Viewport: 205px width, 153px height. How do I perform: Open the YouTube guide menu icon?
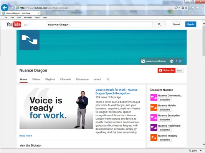[x=26, y=25]
